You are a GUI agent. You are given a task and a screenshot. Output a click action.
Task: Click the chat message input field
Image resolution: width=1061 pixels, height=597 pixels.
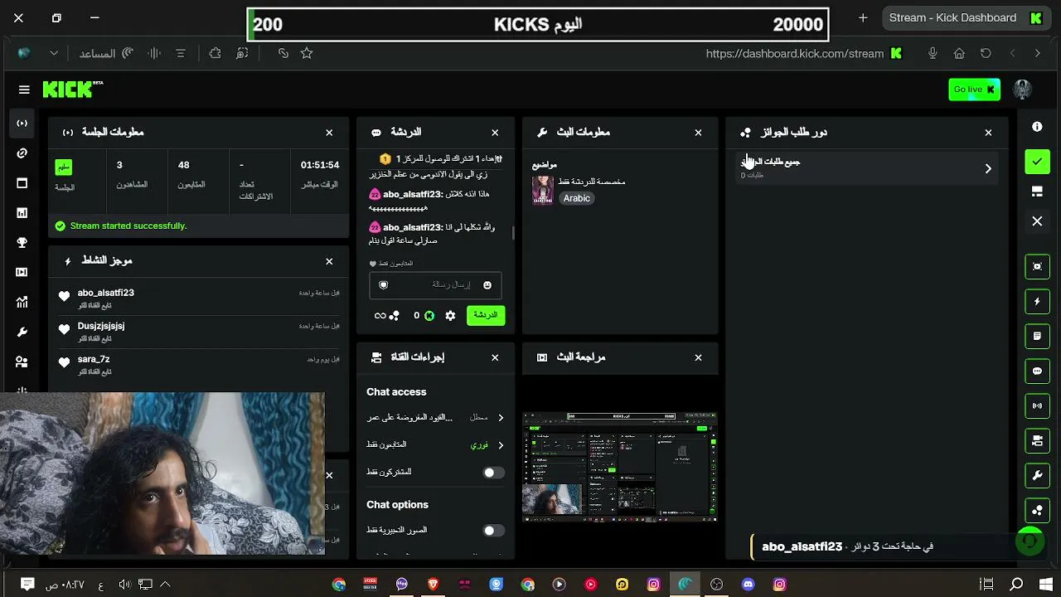pos(435,285)
